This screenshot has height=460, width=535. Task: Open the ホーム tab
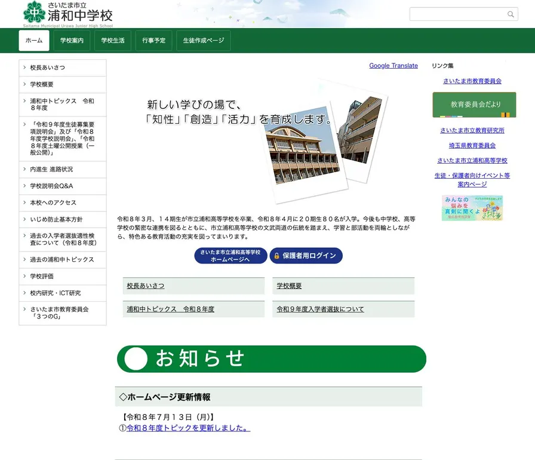coord(34,41)
